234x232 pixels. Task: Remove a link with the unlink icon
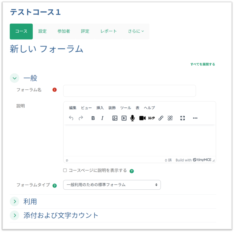(170, 118)
